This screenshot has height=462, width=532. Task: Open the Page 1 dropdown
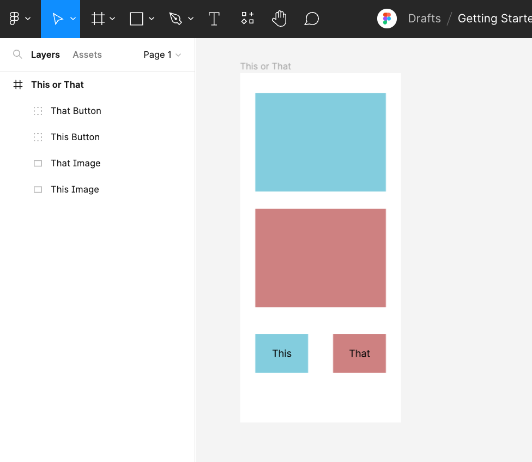(x=162, y=55)
